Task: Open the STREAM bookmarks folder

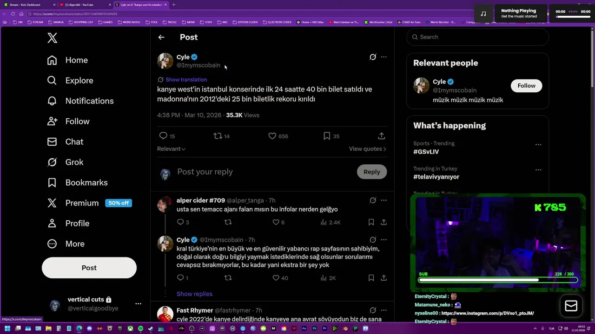Action: tap(35, 22)
